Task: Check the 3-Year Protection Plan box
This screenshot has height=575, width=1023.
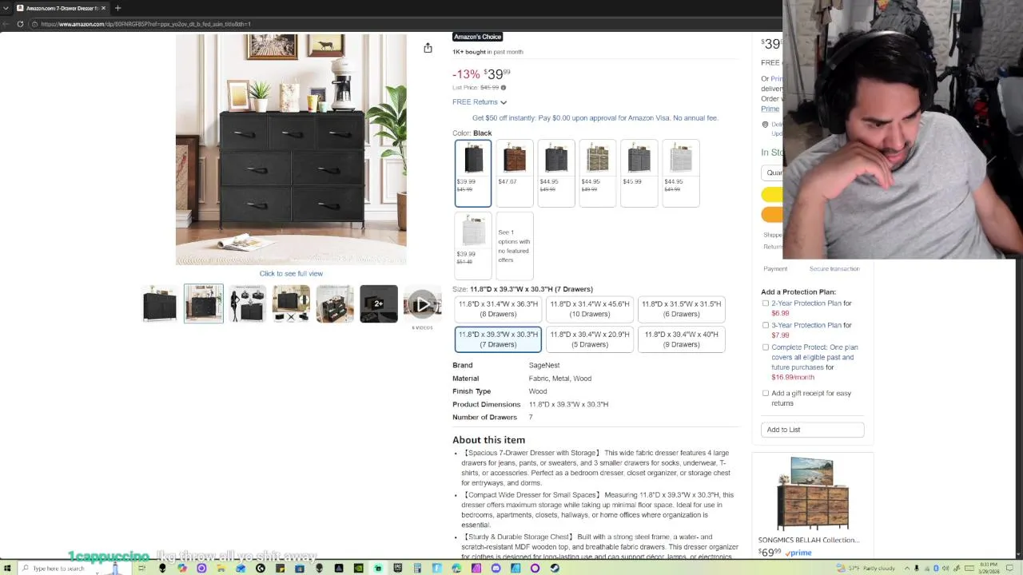Action: click(x=766, y=325)
